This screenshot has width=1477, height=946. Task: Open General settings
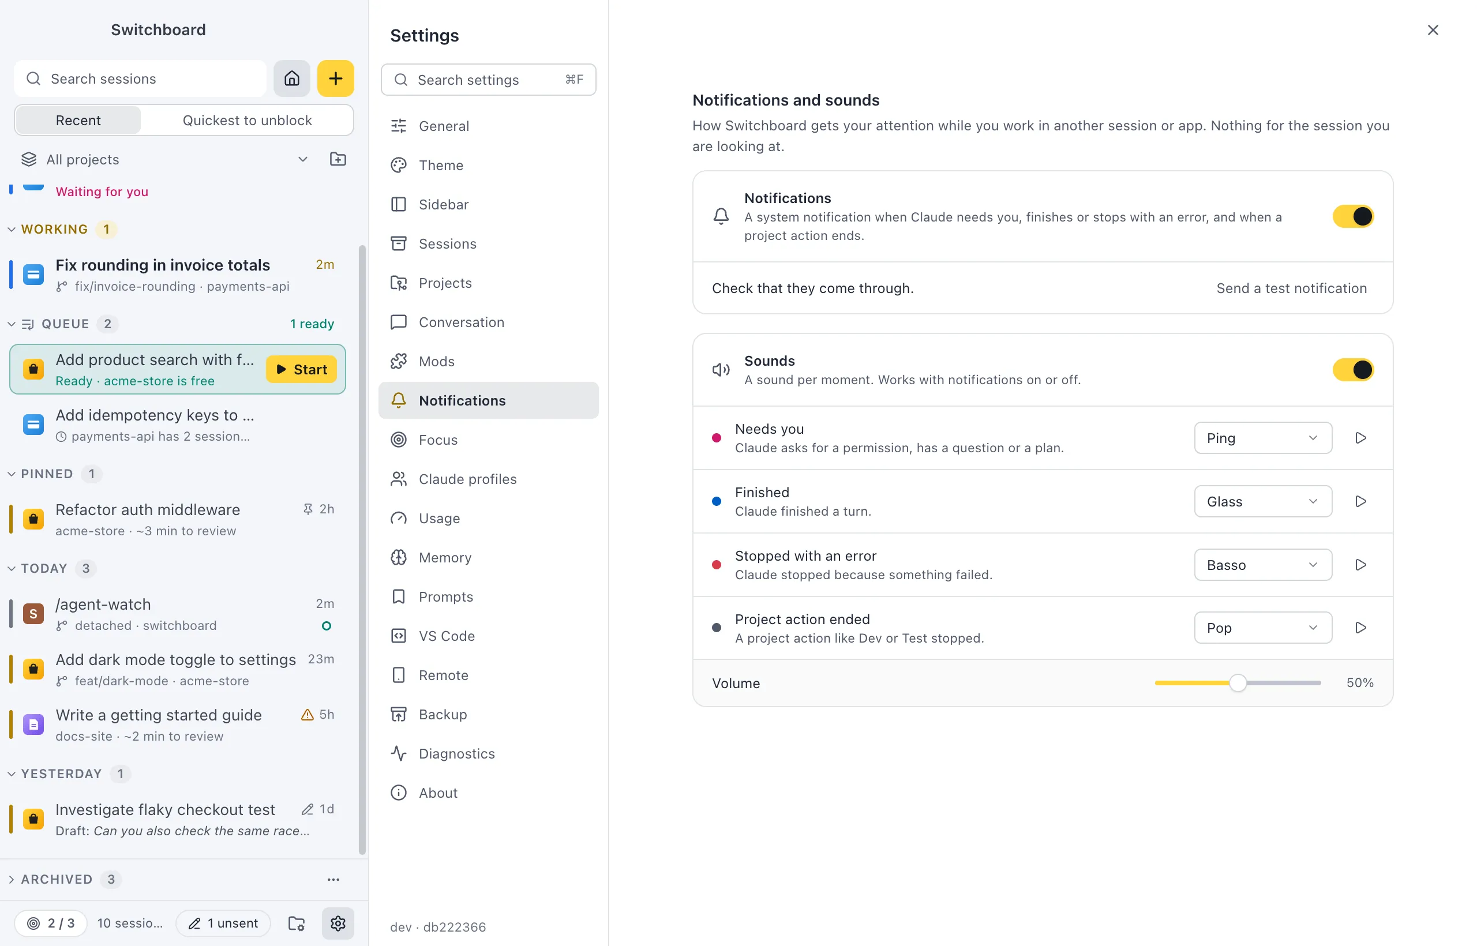point(489,126)
